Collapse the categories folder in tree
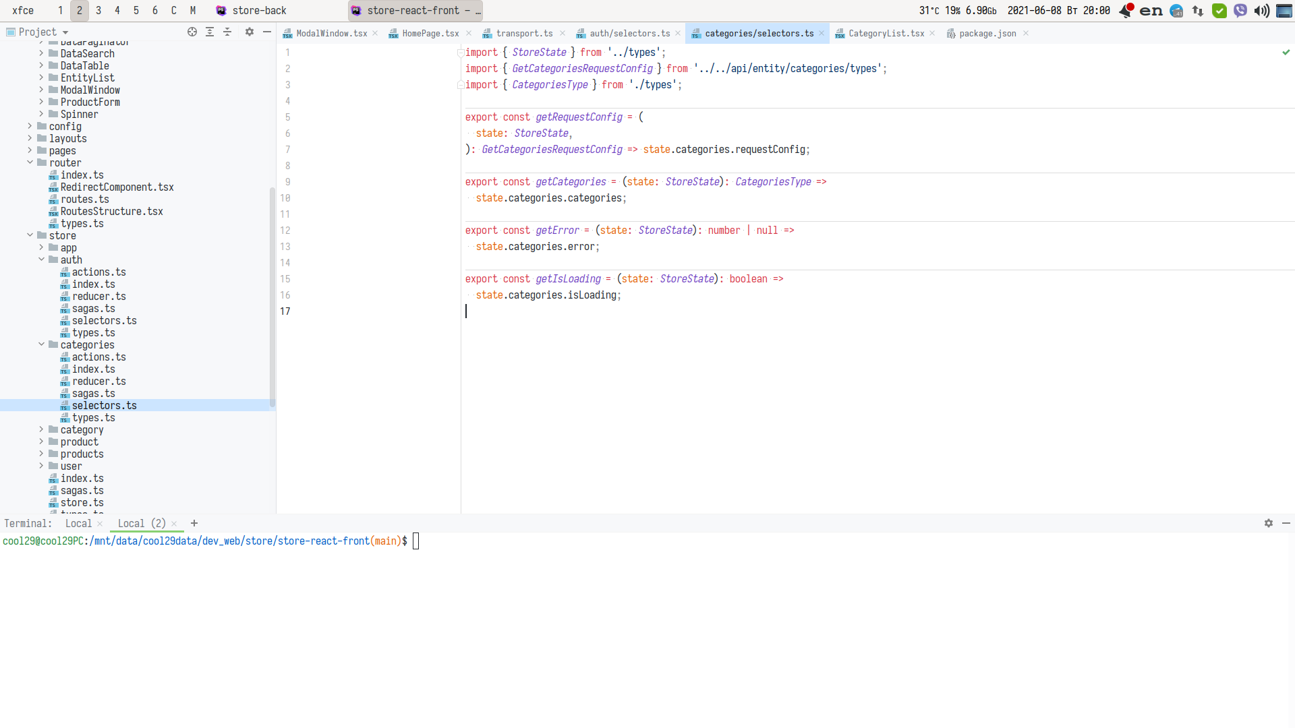 tap(41, 344)
